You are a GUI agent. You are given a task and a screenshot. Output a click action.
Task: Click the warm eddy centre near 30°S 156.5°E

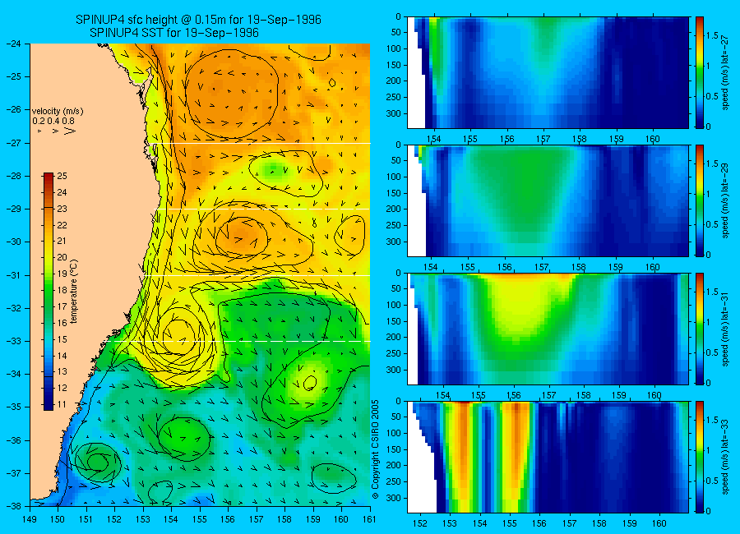[x=242, y=237]
